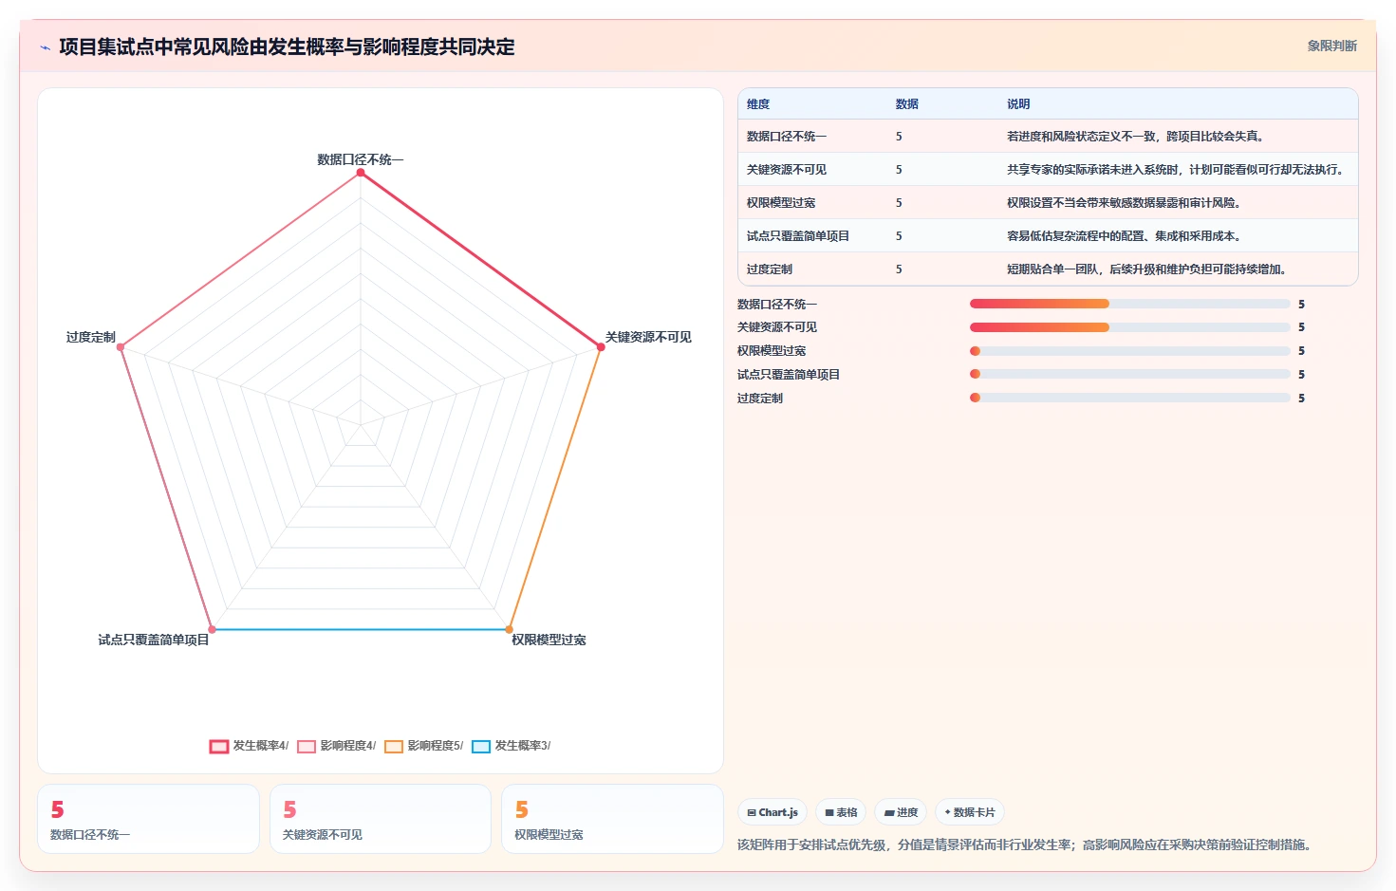Click the radar point at 试点只覆盖简单项目 vertex
This screenshot has height=891, width=1396.
pos(212,629)
